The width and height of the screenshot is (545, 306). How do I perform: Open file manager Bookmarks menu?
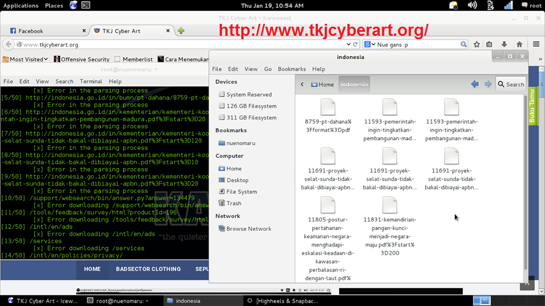click(x=292, y=69)
